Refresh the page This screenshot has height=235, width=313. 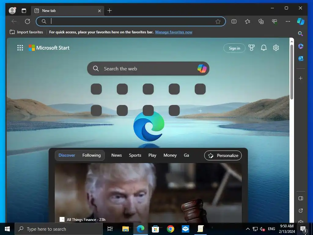[28, 21]
